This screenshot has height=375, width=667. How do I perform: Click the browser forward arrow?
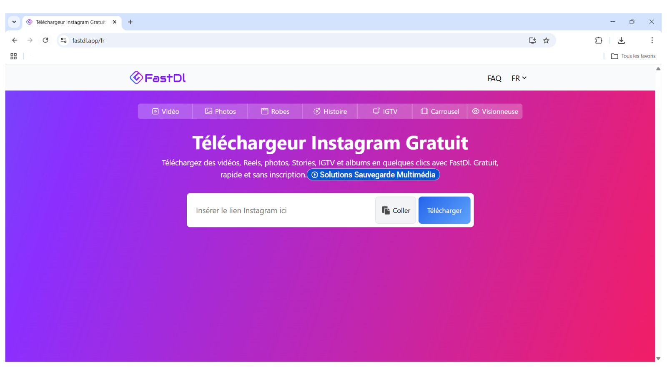(30, 40)
